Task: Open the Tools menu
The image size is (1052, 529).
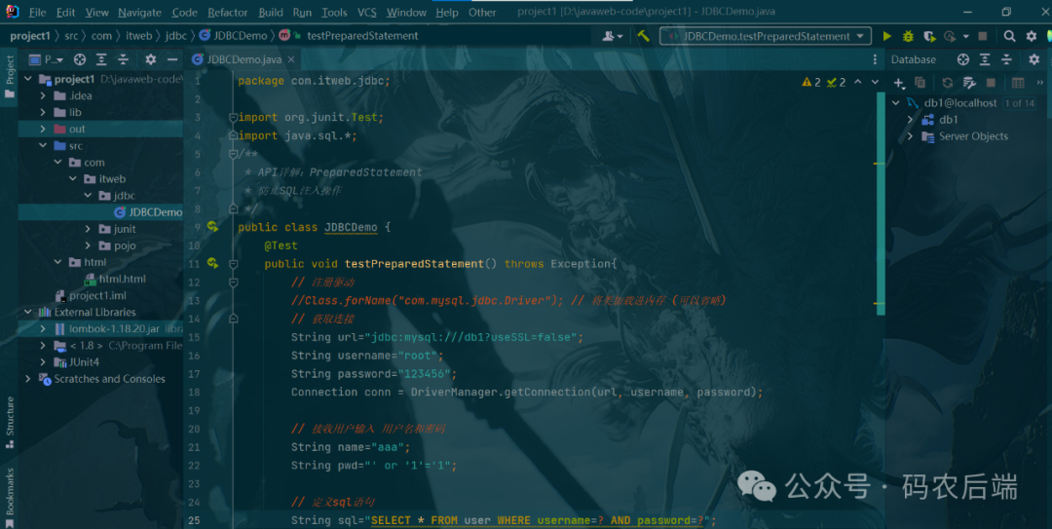Action: 334,12
